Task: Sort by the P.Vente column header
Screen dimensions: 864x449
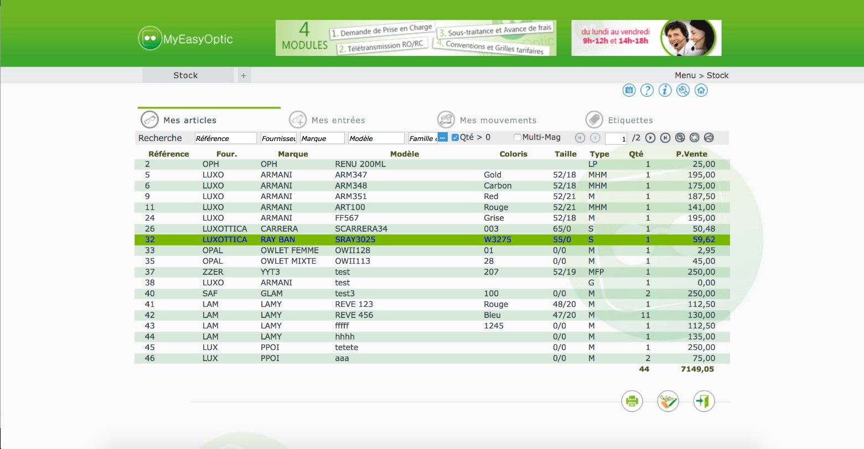Action: pos(692,154)
